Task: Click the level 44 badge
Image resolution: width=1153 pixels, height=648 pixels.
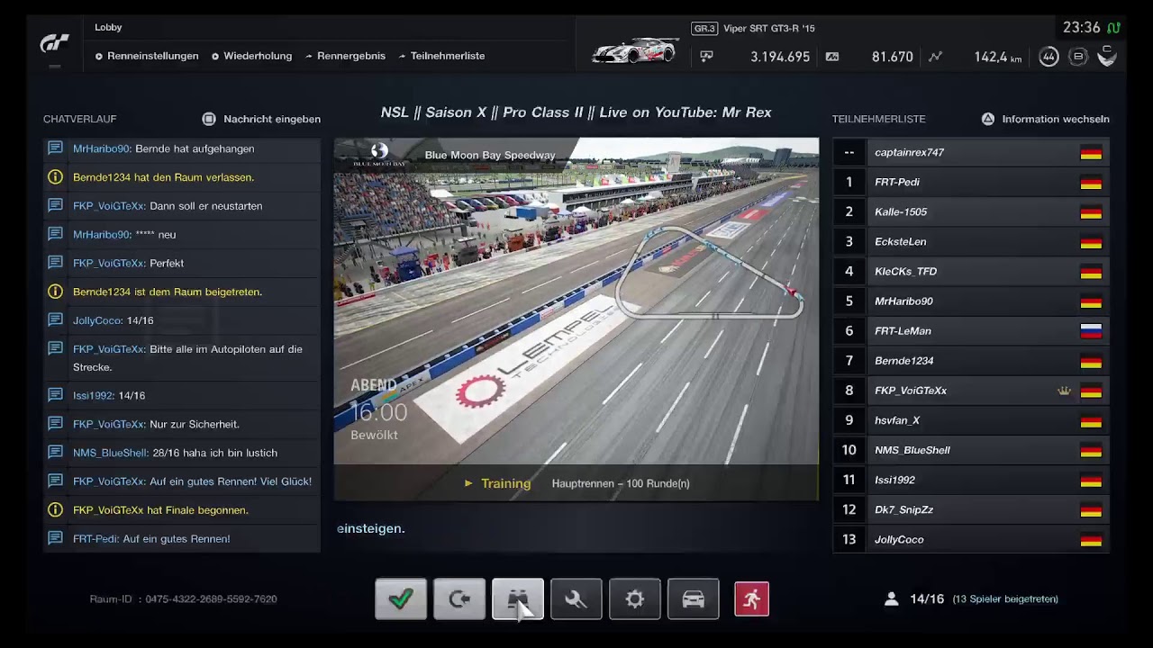Action: [1049, 57]
